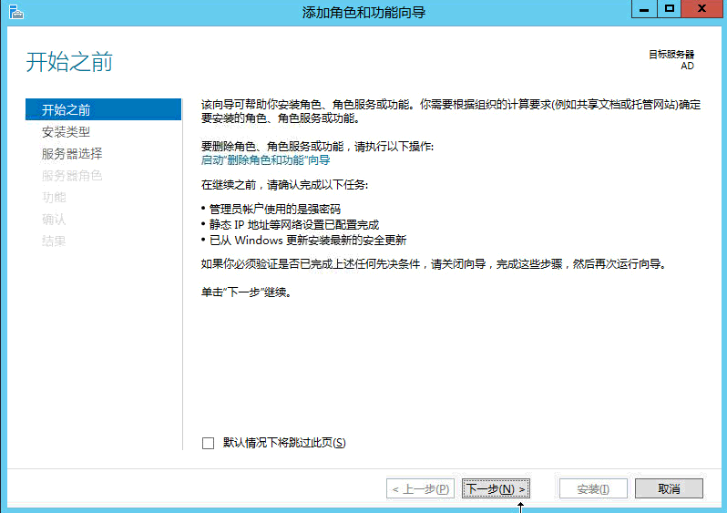Screen dimensions: 727x513
Task: Go to the 安装类型 step
Action: pos(67,132)
